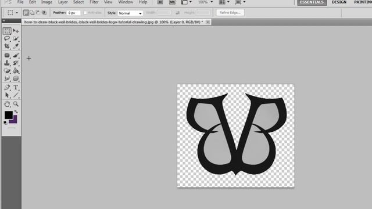Select the Pen tool
The height and width of the screenshot is (209, 372).
[7, 87]
